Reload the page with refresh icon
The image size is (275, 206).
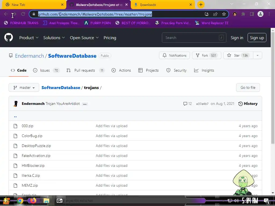click(x=23, y=14)
